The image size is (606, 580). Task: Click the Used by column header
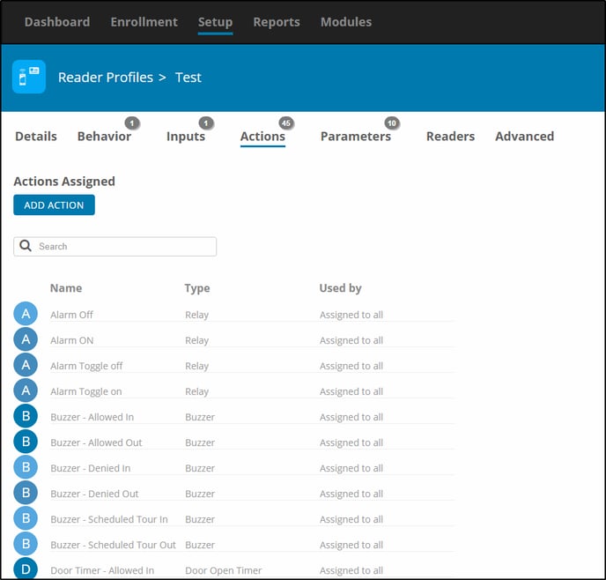click(341, 288)
